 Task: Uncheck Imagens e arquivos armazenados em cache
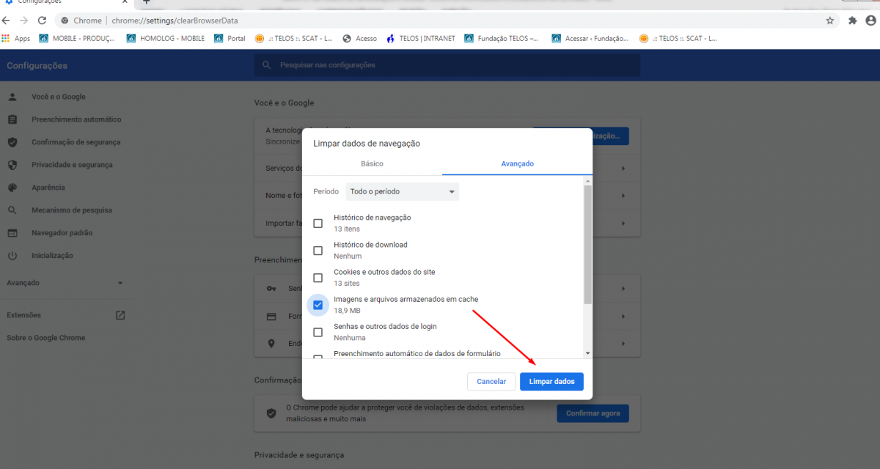318,305
